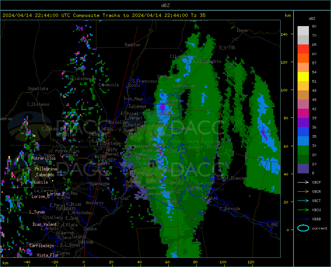
Task: Click the '35' value in the dBZ scale
Action: coord(314,136)
